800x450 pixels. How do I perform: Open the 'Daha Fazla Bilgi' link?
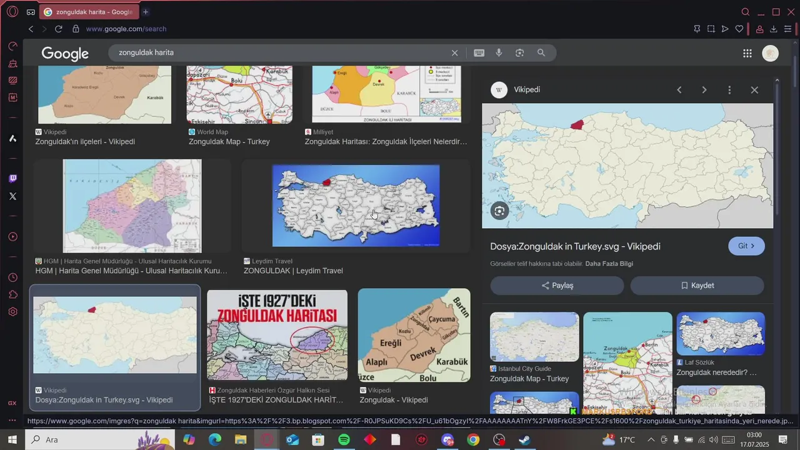(x=609, y=264)
